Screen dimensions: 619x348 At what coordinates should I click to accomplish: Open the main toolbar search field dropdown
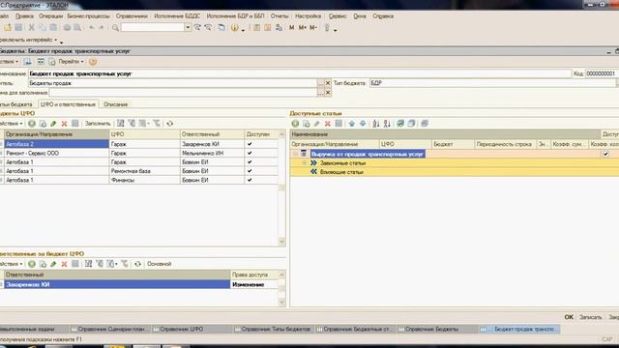(188, 27)
